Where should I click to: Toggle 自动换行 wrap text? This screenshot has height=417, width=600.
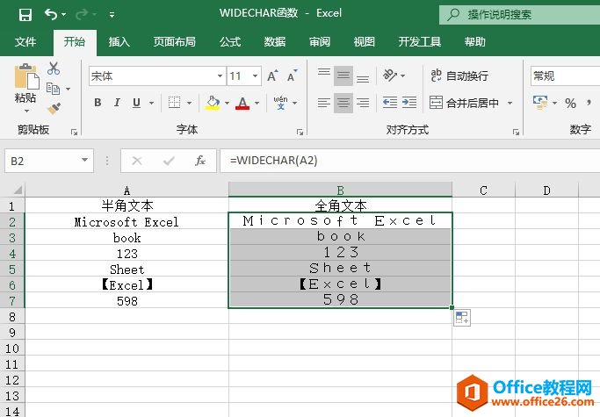click(459, 75)
